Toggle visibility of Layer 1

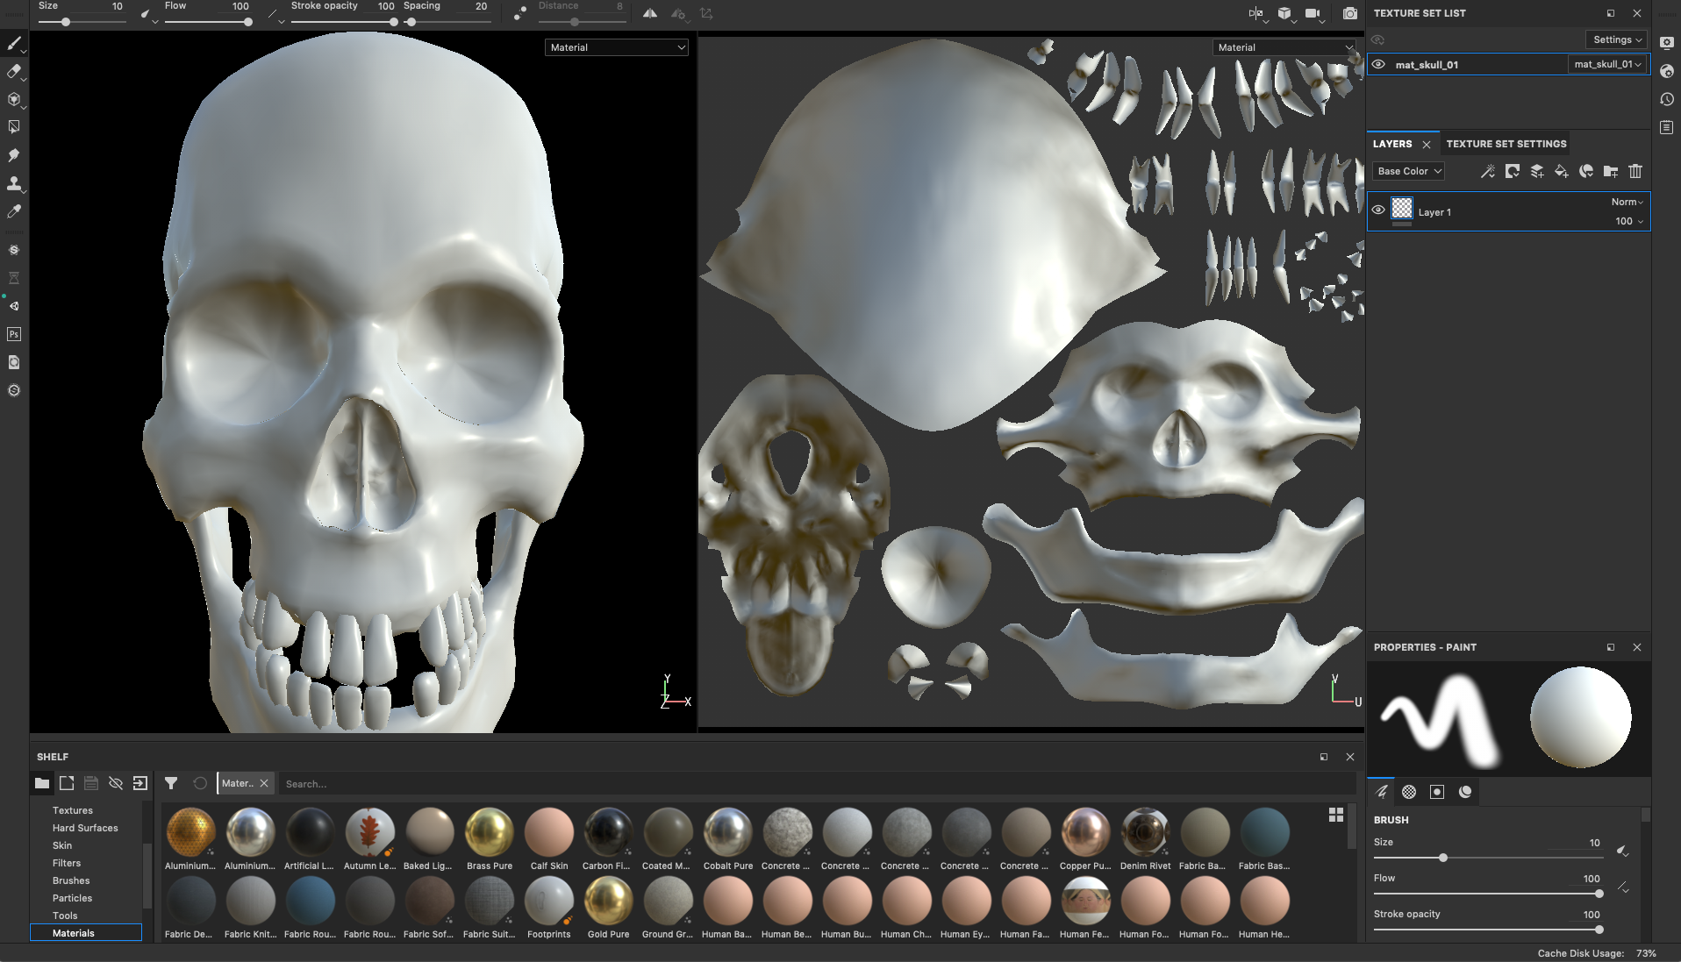coord(1378,210)
